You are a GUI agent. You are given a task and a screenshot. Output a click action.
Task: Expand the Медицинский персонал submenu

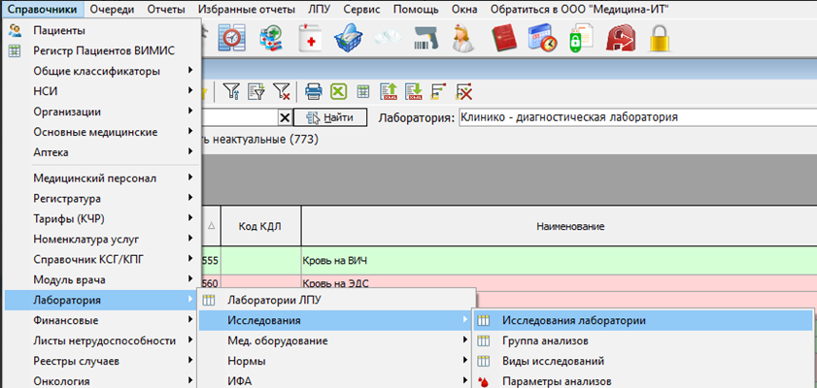pos(102,178)
